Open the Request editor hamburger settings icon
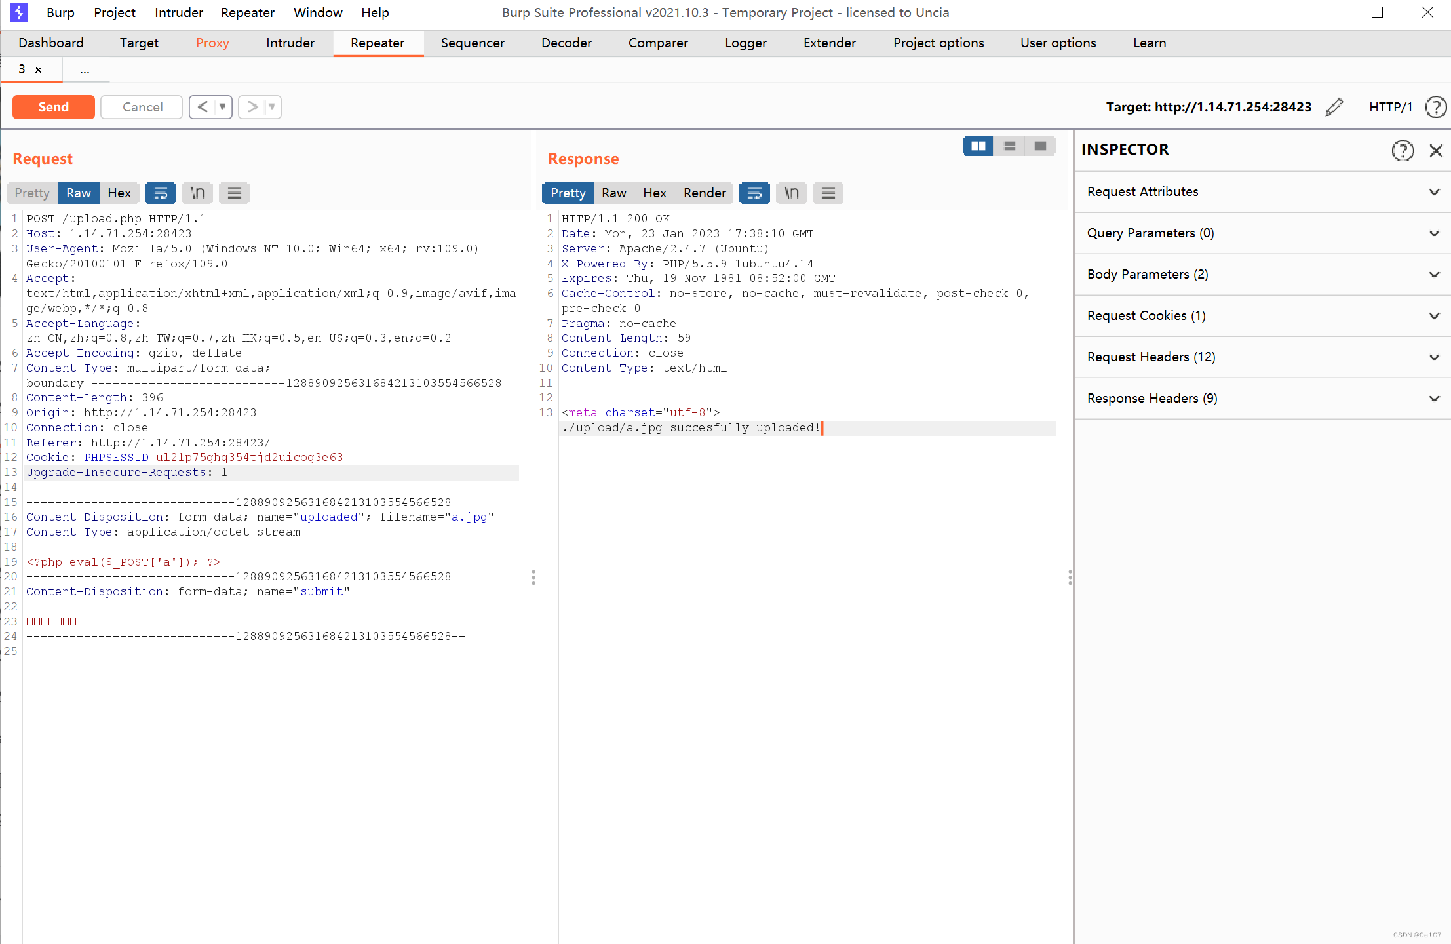Viewport: 1451px width, 944px height. pos(234,193)
